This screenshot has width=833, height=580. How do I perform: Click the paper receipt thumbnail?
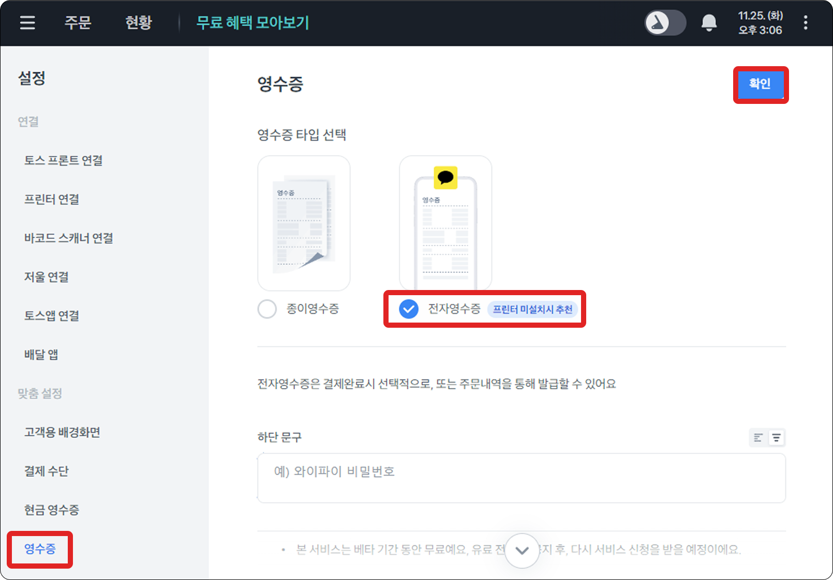click(x=304, y=223)
